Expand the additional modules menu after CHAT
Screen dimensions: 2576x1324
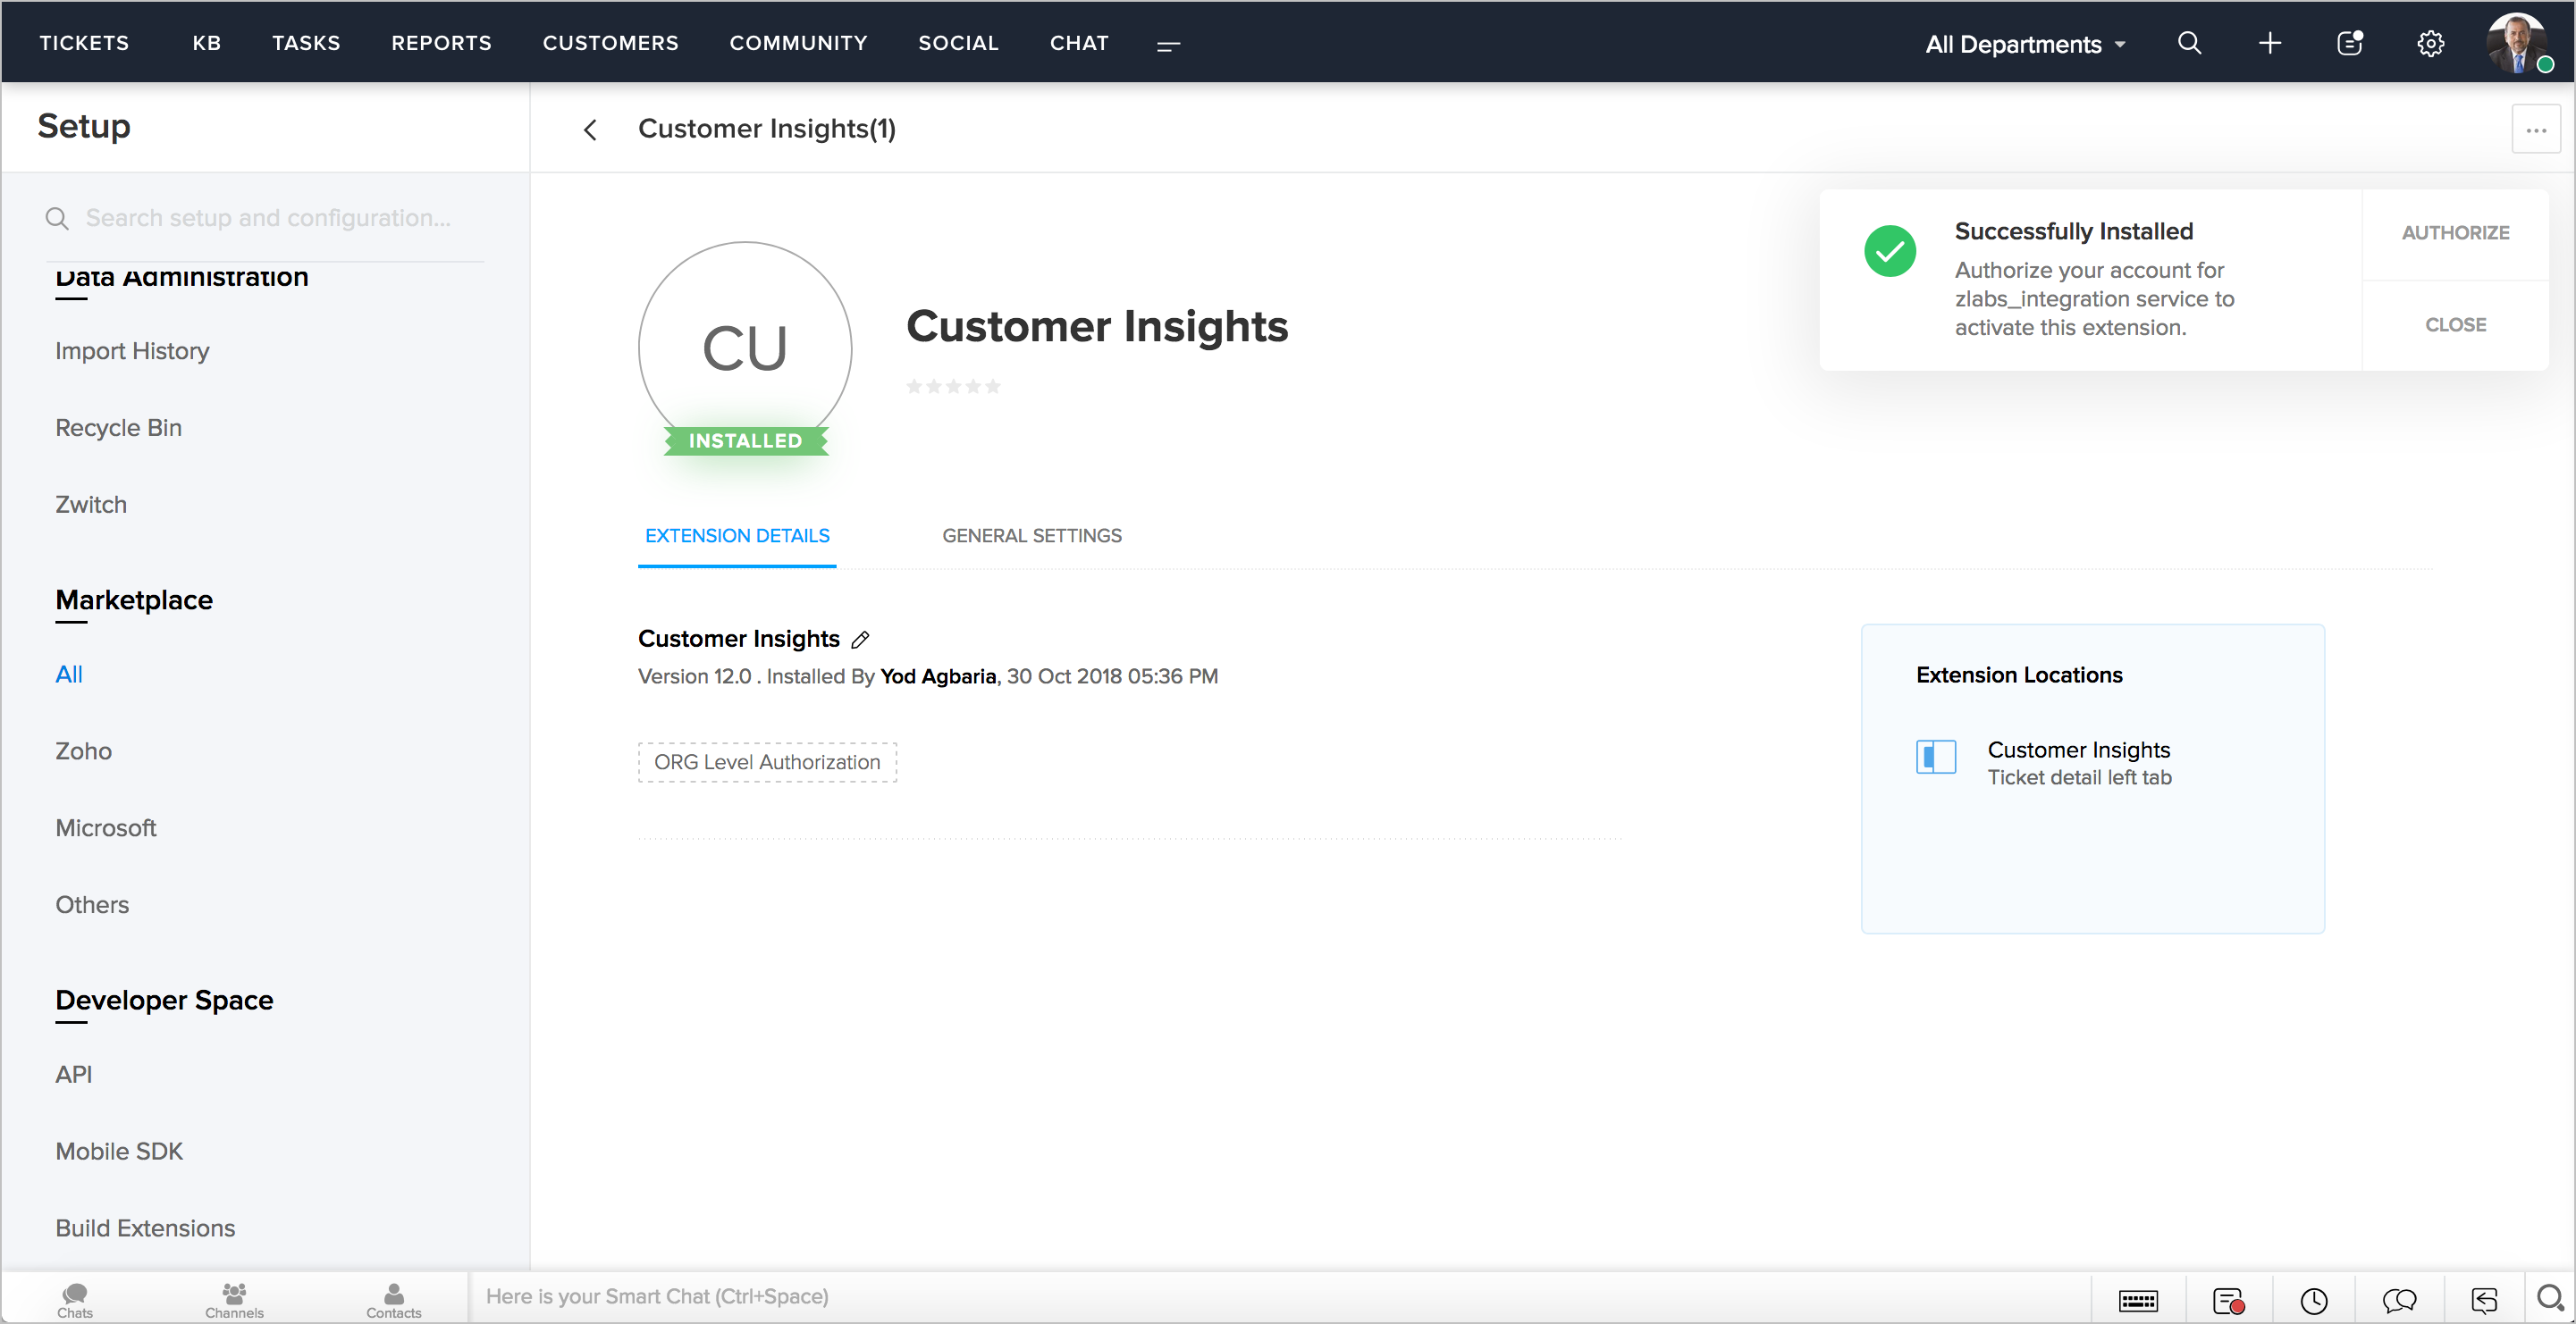click(1168, 45)
